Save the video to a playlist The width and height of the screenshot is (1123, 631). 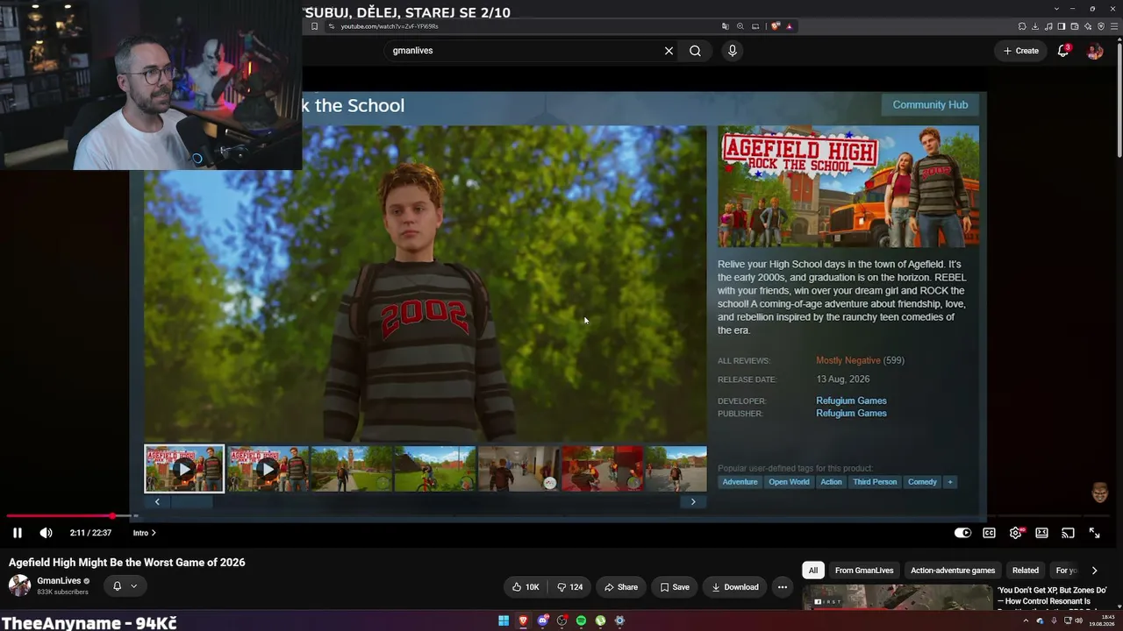click(x=675, y=587)
